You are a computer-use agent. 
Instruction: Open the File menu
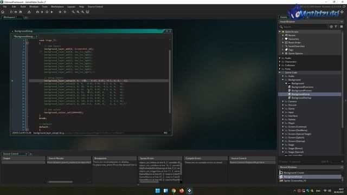[x=5, y=6]
